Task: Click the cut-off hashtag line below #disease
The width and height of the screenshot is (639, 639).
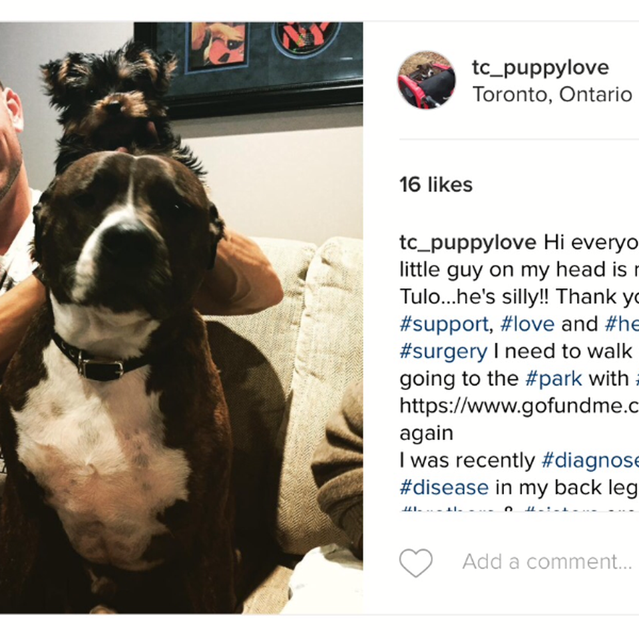Action: (x=519, y=509)
